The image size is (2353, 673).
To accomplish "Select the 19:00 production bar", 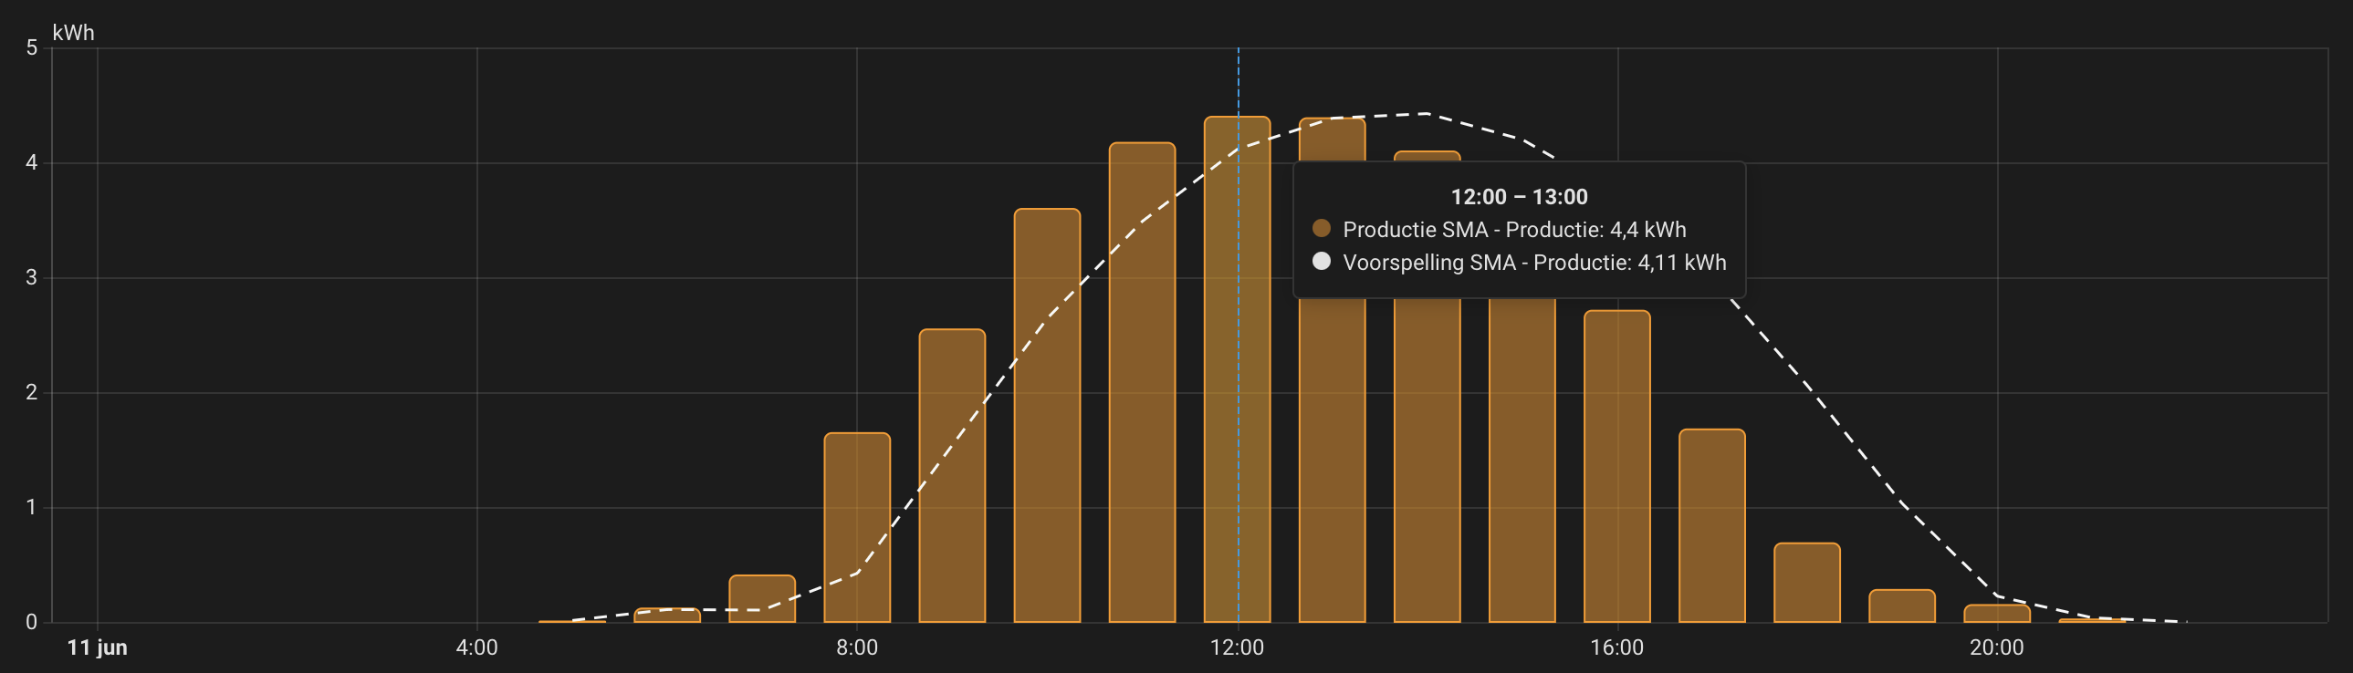I will click(1902, 606).
